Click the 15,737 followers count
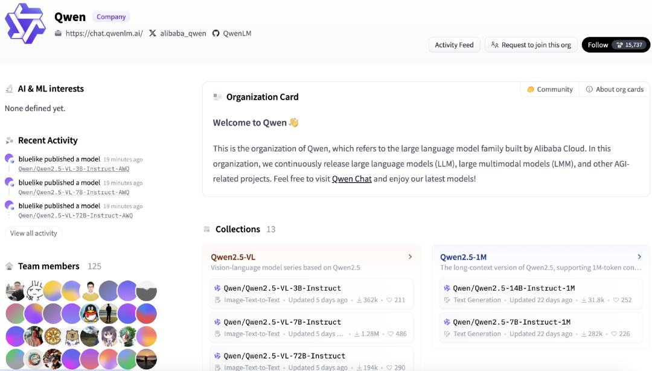The width and height of the screenshot is (652, 371). coord(629,45)
